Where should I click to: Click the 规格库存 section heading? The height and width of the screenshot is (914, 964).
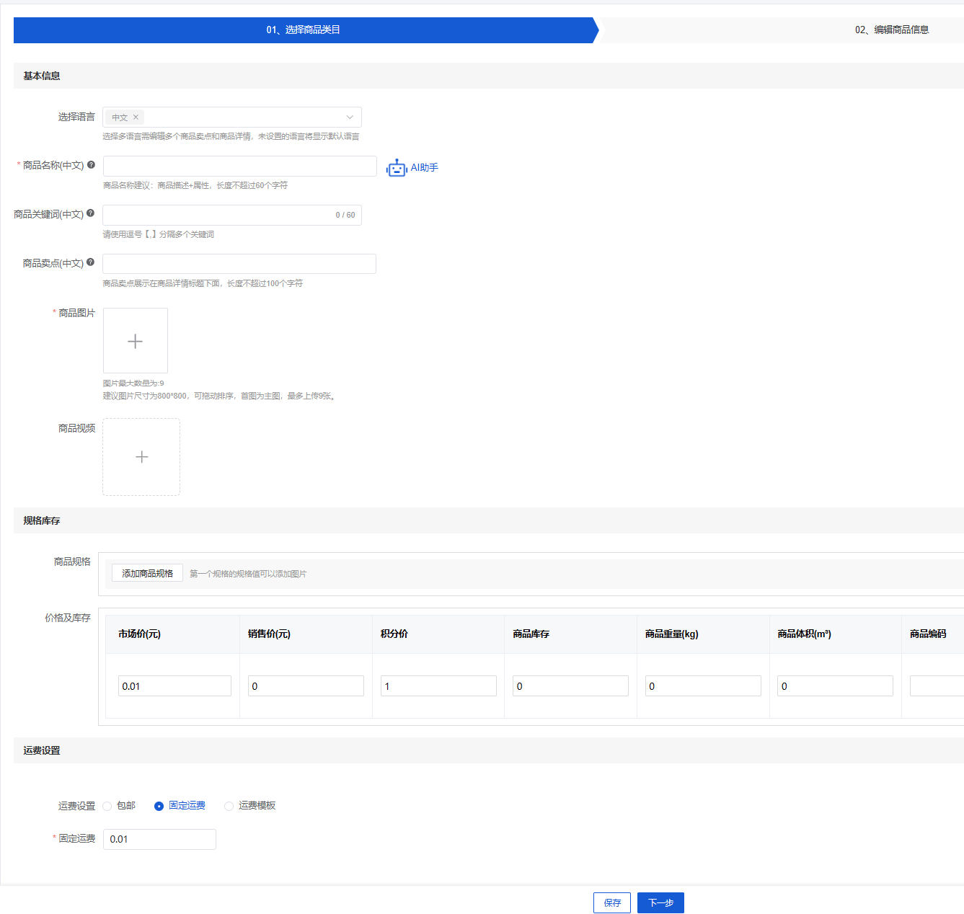[x=42, y=520]
